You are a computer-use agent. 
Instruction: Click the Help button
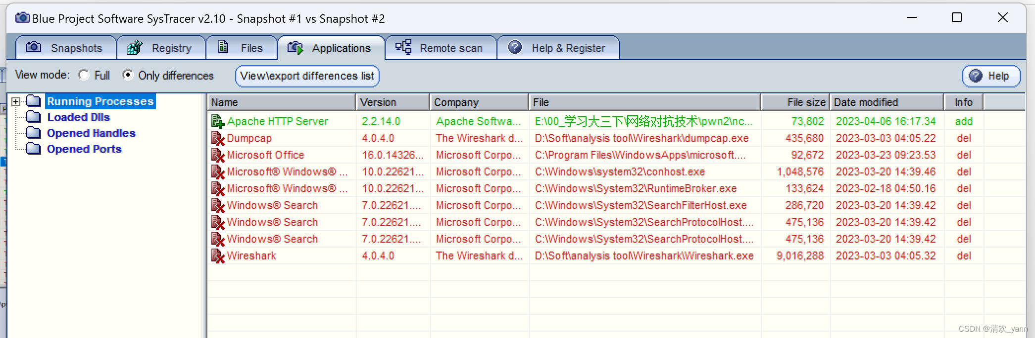point(991,76)
